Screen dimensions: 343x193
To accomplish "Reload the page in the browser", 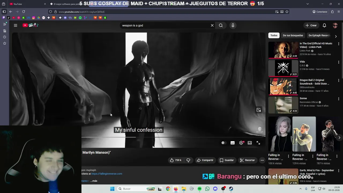I will point(24,12).
